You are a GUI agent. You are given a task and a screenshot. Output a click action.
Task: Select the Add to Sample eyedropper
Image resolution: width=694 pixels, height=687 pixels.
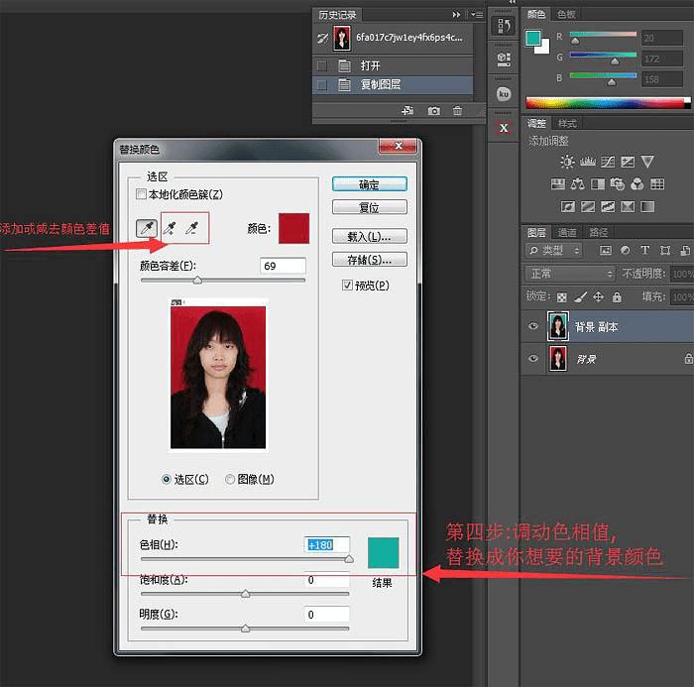(x=171, y=228)
